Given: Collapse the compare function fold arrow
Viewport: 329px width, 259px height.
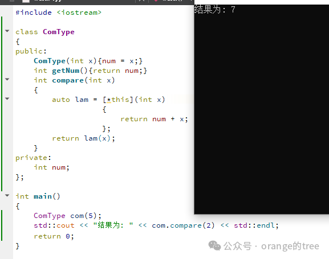Looking at the screenshot, I should [7, 80].
